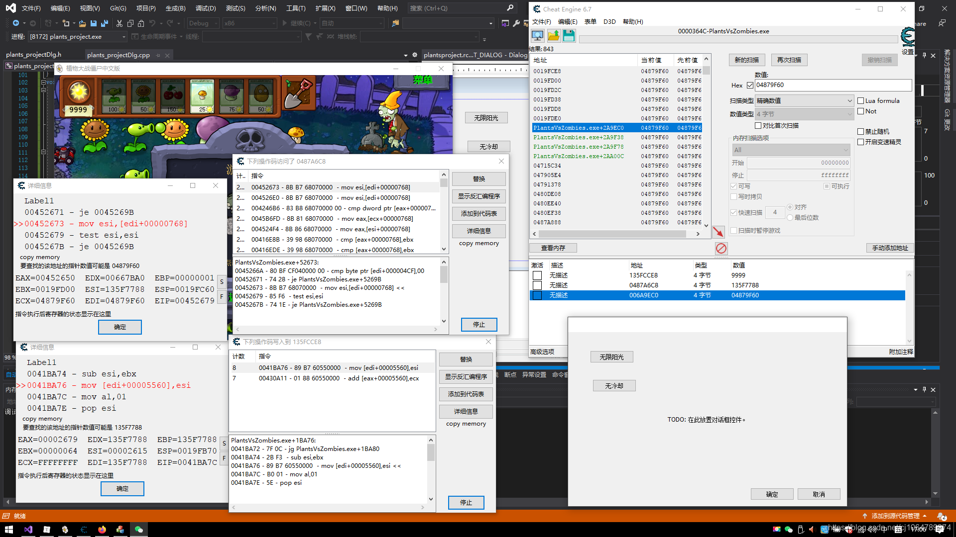This screenshot has height=537, width=956.
Task: Click the save table floppy icon in Cheat Engine
Action: pyautogui.click(x=569, y=36)
